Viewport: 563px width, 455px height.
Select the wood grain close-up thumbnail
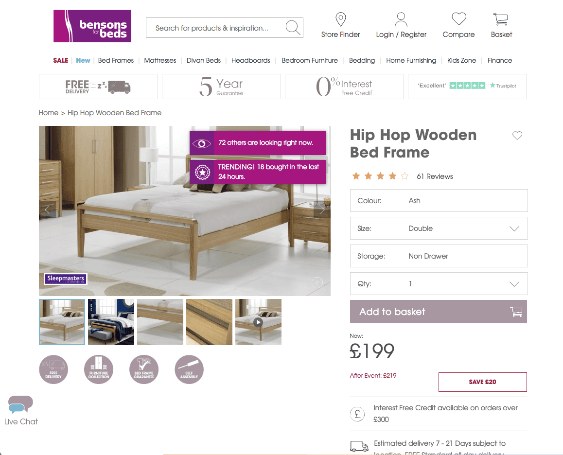[210, 322]
